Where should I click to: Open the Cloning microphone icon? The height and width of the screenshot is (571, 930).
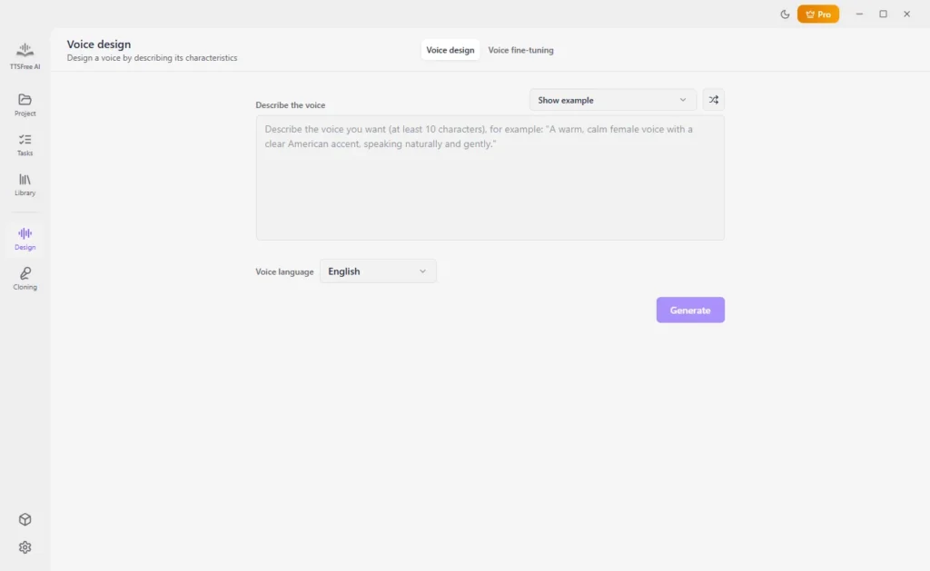pyautogui.click(x=25, y=272)
